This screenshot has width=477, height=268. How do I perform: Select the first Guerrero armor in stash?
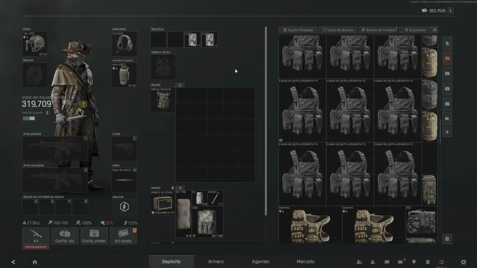[x=310, y=224]
